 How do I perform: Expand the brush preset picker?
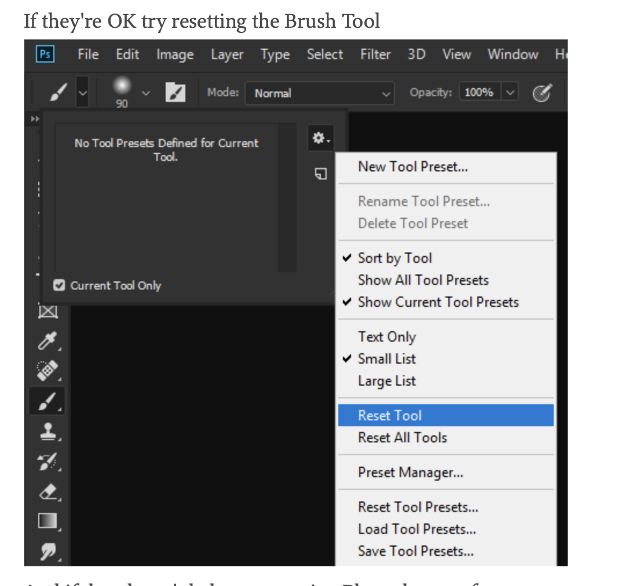point(145,93)
